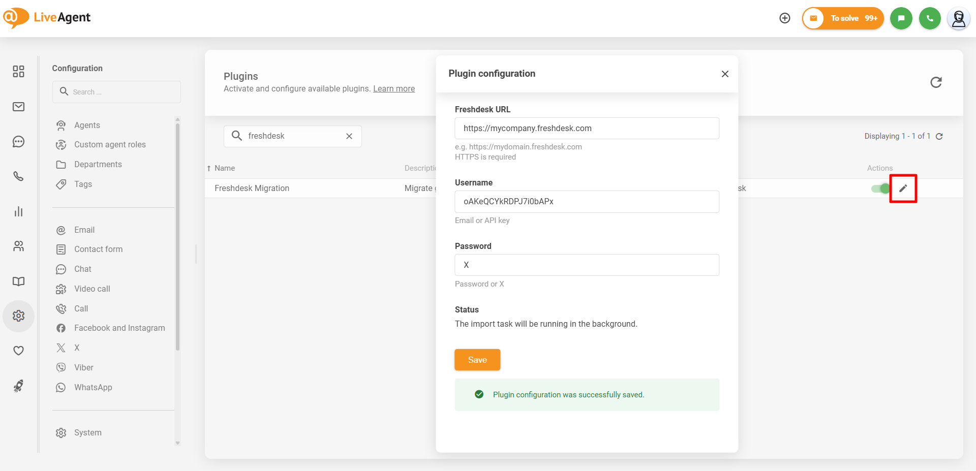This screenshot has width=976, height=471.
Task: Follow the Learn more link
Action: click(394, 88)
